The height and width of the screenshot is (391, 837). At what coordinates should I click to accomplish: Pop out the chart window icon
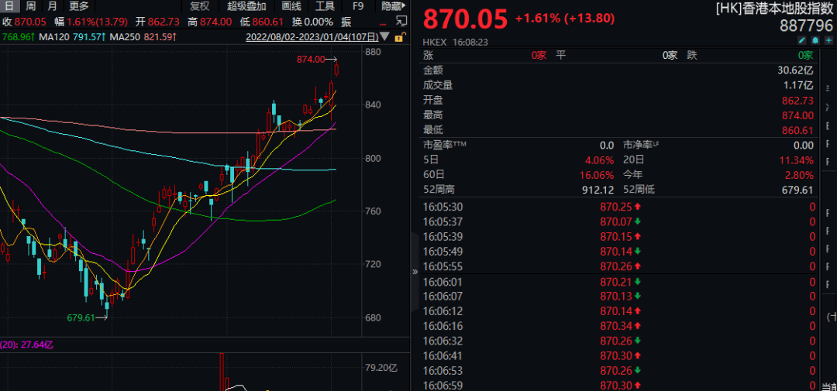401,22
